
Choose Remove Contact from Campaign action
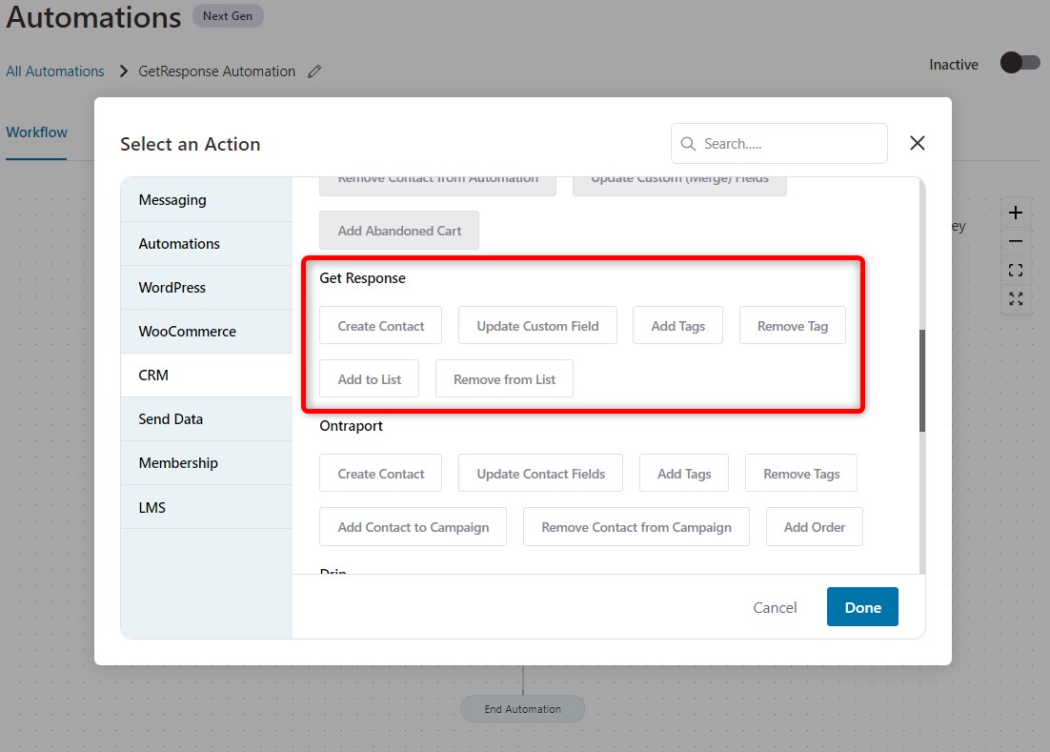pos(636,527)
